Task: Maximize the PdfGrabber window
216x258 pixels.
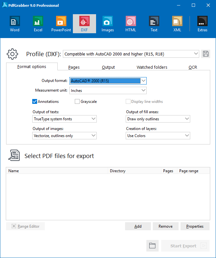Action: 193,5
